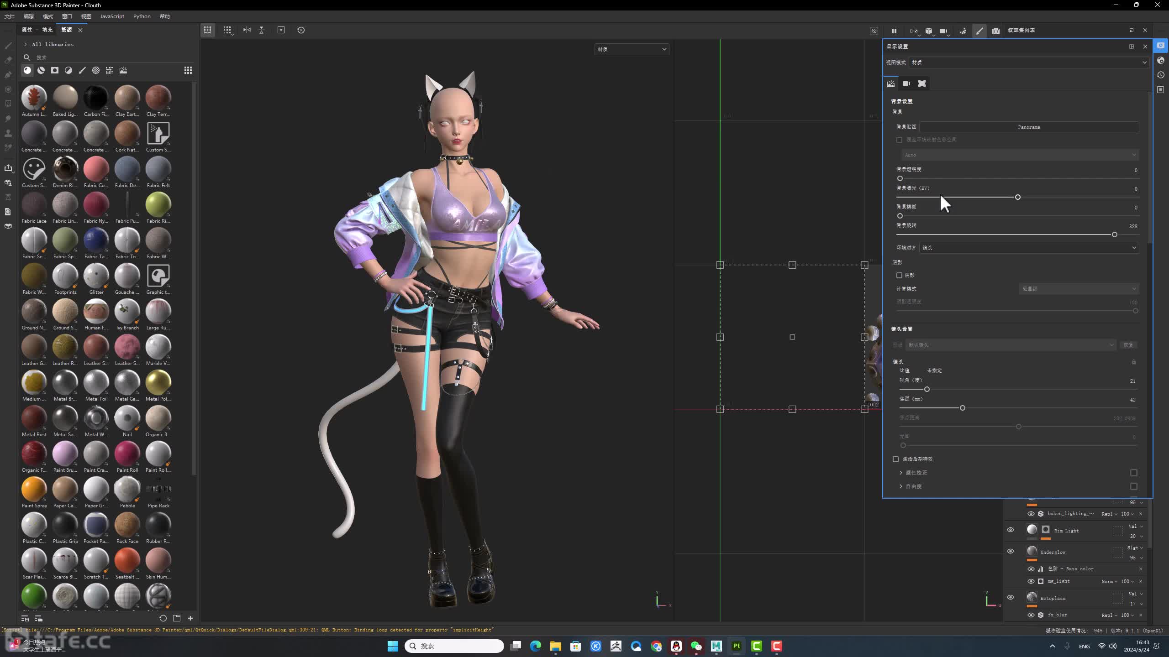1169x657 pixels.
Task: Filter assets by smart masks icon
Action: click(x=55, y=70)
